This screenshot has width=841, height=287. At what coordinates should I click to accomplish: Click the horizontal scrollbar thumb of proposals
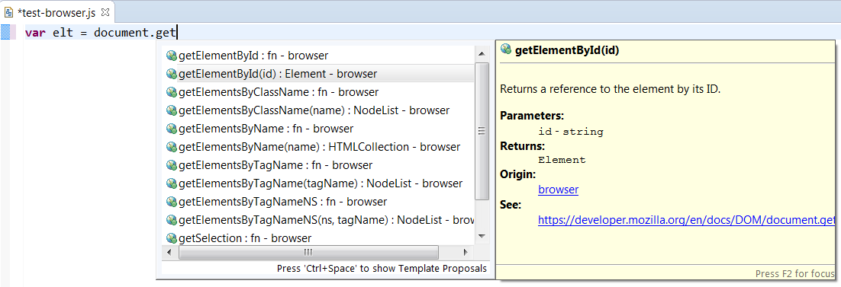pyautogui.click(x=308, y=252)
